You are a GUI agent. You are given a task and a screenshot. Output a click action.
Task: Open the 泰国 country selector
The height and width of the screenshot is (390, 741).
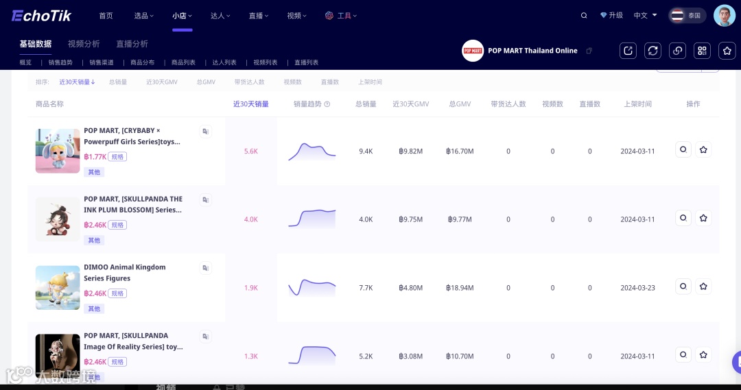(x=687, y=16)
